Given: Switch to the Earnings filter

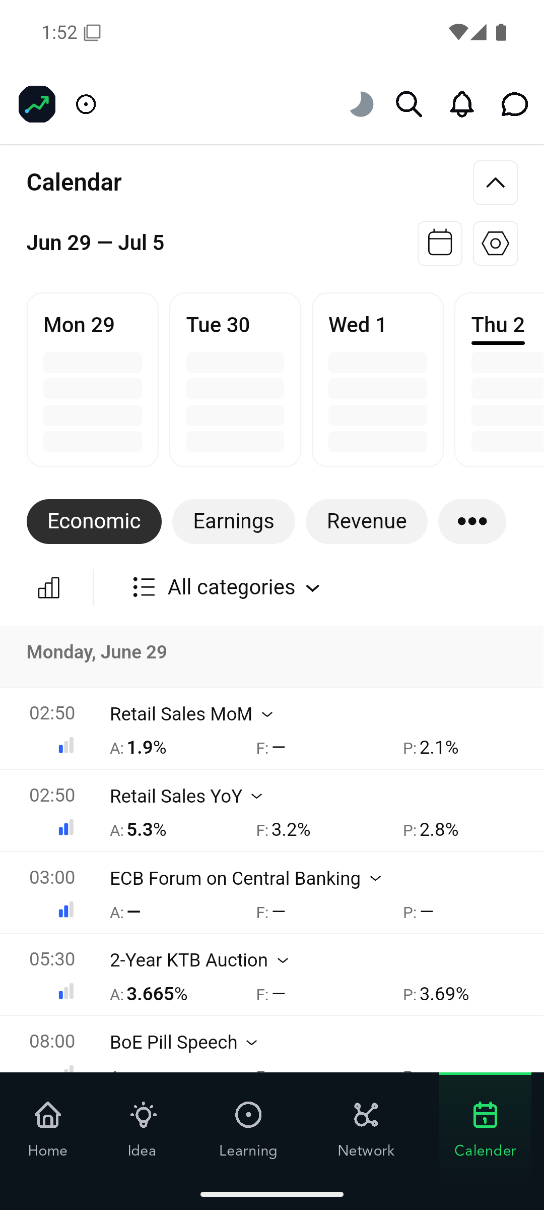Looking at the screenshot, I should click(234, 521).
